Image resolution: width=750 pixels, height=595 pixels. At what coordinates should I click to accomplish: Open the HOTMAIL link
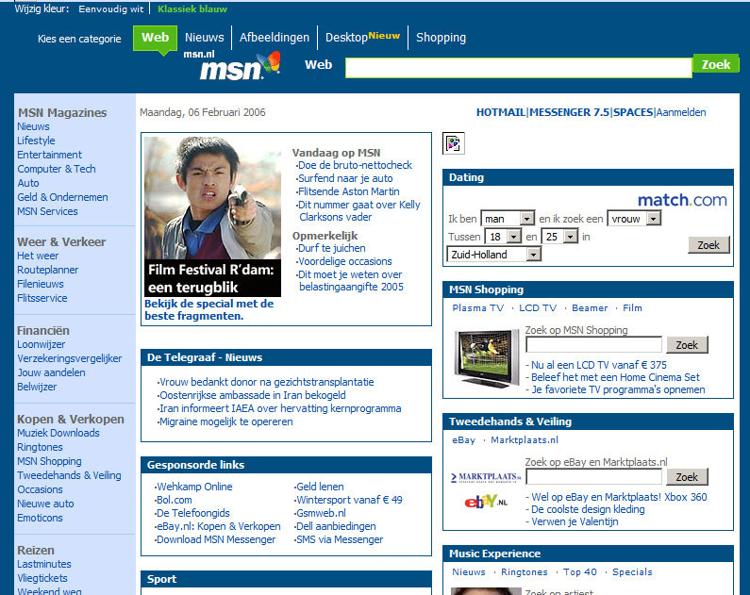click(500, 112)
